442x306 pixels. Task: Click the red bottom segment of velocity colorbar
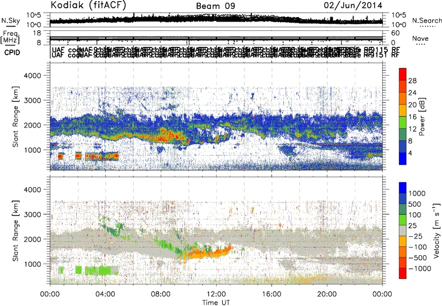click(403, 273)
